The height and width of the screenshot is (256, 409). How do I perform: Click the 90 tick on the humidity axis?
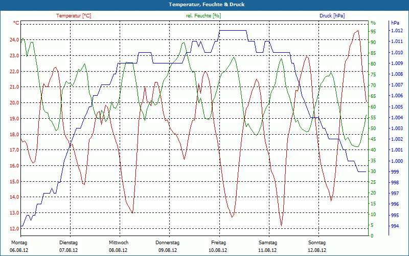[373, 42]
